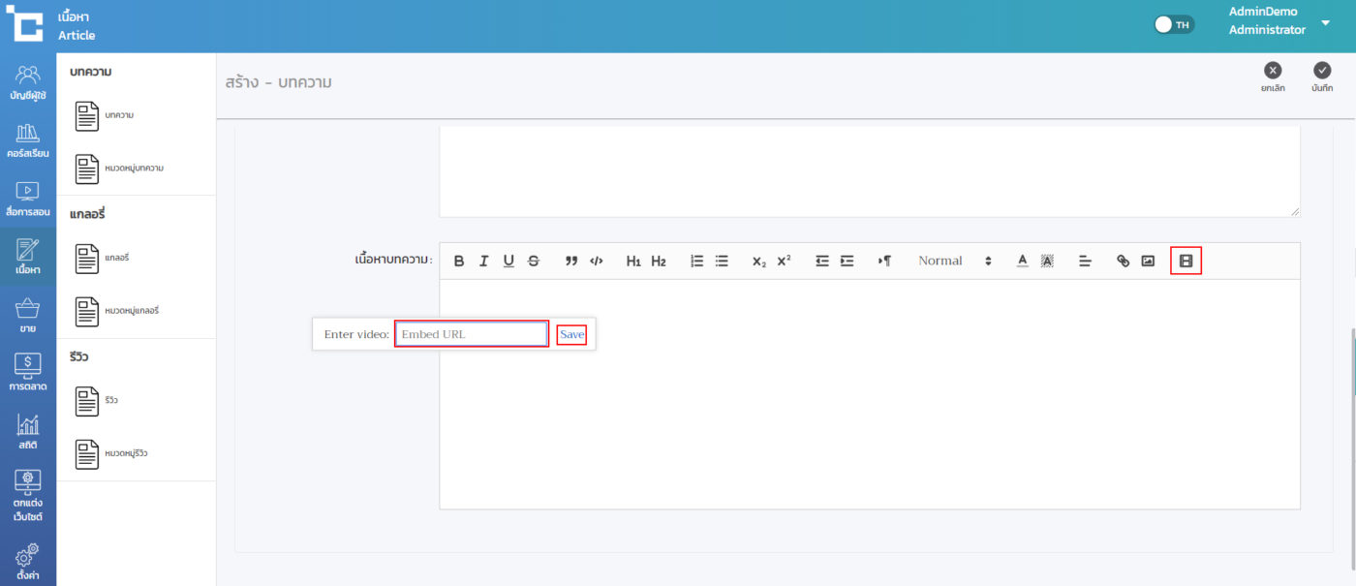This screenshot has height=586, width=1356.
Task: Open the text alignment dropdown
Action: (1085, 261)
